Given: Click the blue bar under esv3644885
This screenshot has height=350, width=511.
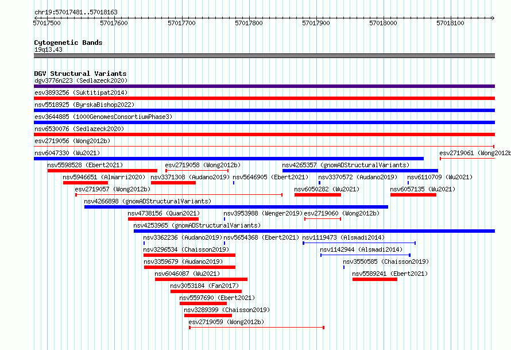Looking at the screenshot, I should [264, 122].
